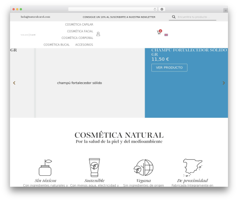
Task: Click the browser address bar
Action: tap(113, 10)
